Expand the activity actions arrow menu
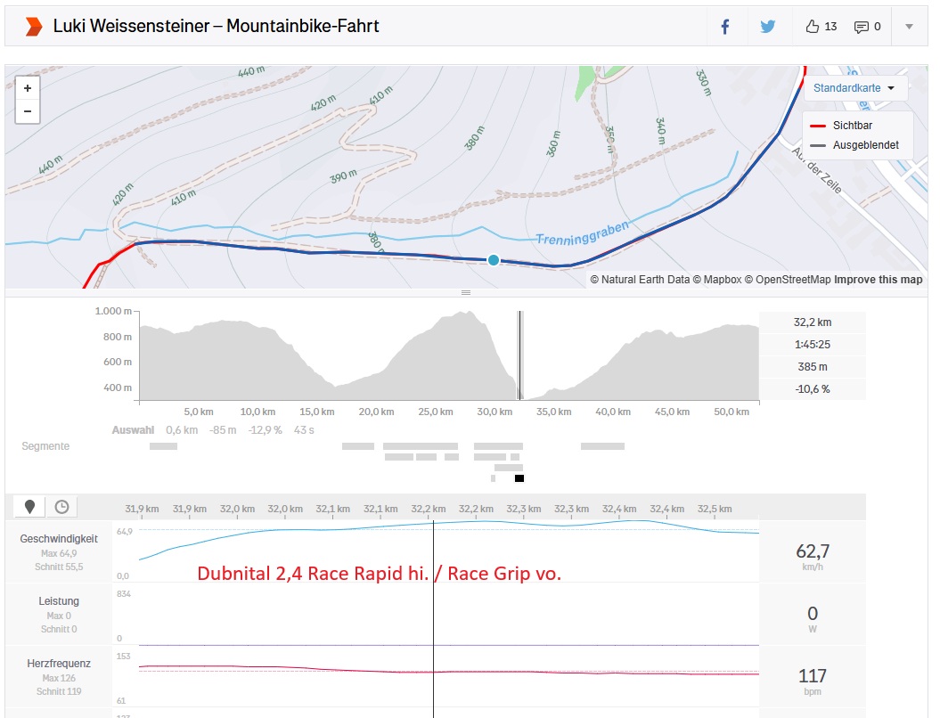940x718 pixels. [909, 27]
